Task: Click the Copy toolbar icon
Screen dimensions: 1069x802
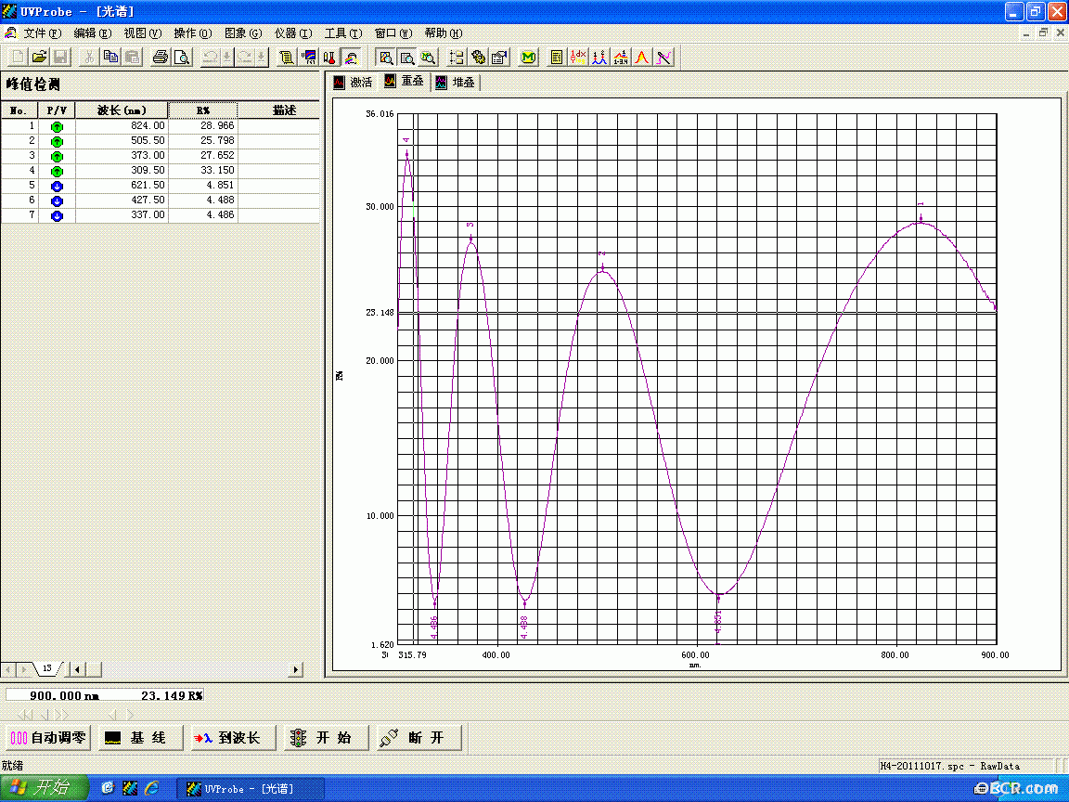Action: coord(109,58)
